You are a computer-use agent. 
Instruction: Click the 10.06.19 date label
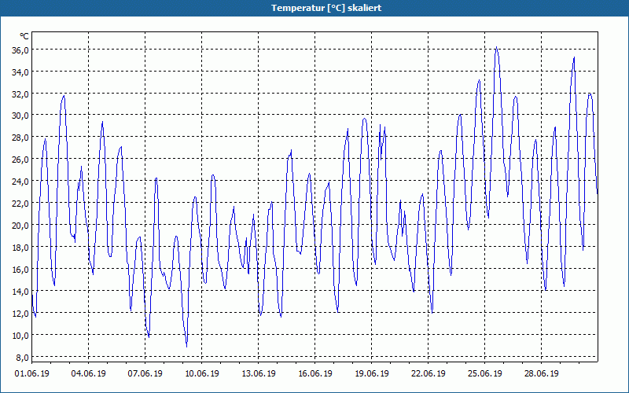[x=202, y=374]
